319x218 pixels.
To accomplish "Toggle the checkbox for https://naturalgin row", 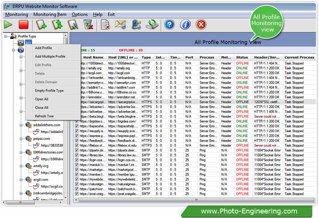I will coord(77,184).
